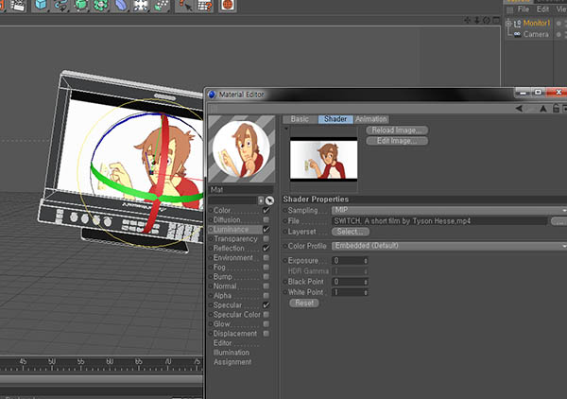The width and height of the screenshot is (567, 399).
Task: Toggle Monitor1 visibility dot
Action: 559,23
